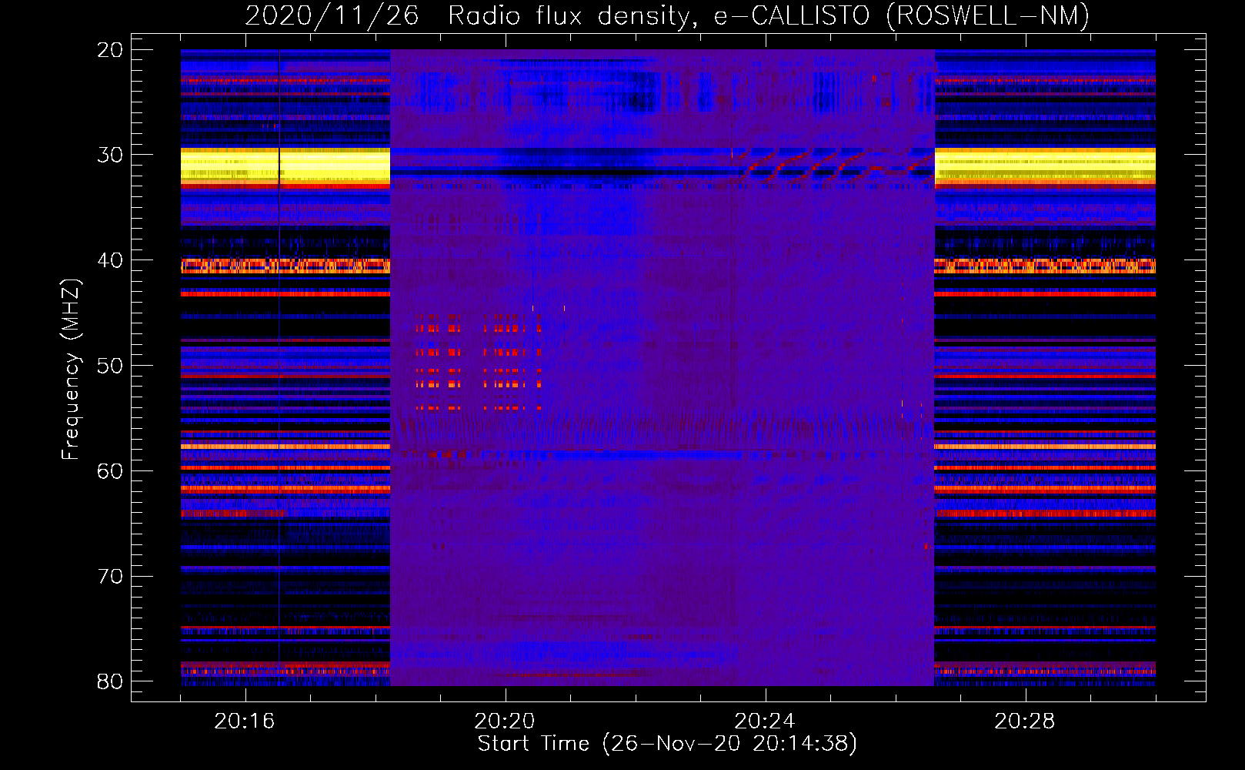Click the 60 MHz frequency tick label
Viewport: 1245px width, 770px height.
(109, 471)
